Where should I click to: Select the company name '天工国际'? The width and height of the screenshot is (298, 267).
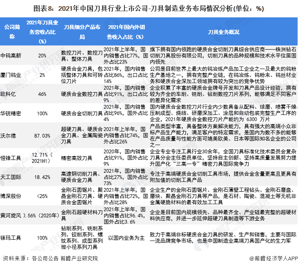coord(11,177)
